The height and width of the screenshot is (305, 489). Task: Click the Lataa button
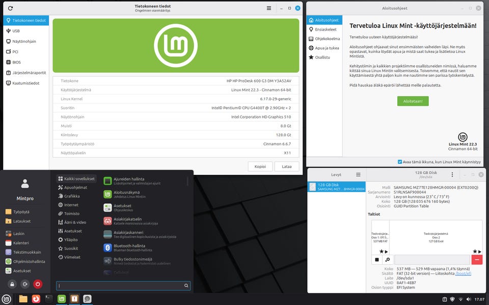pyautogui.click(x=287, y=167)
